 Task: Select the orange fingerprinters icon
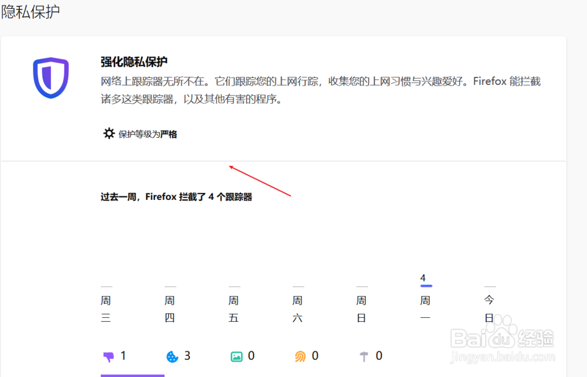click(x=299, y=355)
